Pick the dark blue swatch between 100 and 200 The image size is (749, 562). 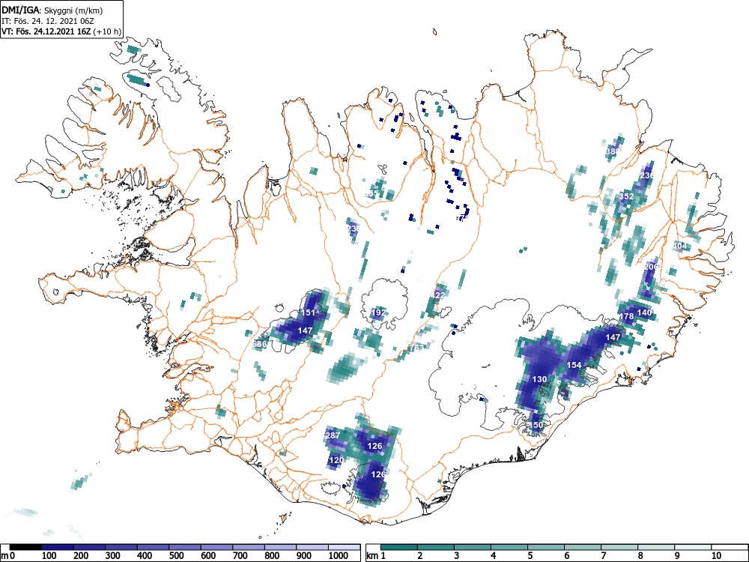point(58,547)
